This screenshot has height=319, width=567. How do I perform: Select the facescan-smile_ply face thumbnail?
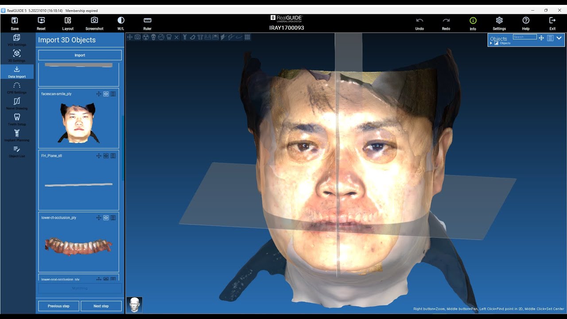pyautogui.click(x=78, y=123)
